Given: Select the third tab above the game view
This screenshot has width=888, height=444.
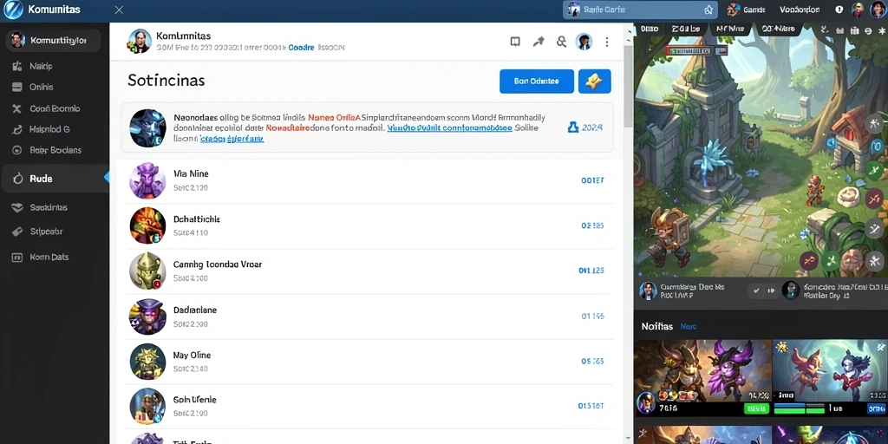Looking at the screenshot, I should pos(731,29).
